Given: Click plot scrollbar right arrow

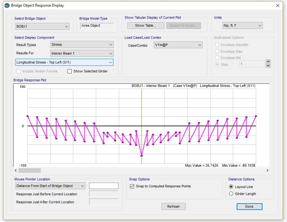Looking at the screenshot, I should pyautogui.click(x=267, y=171).
